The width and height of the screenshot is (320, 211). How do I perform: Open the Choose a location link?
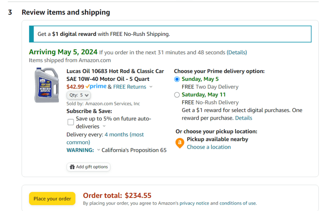point(209,147)
